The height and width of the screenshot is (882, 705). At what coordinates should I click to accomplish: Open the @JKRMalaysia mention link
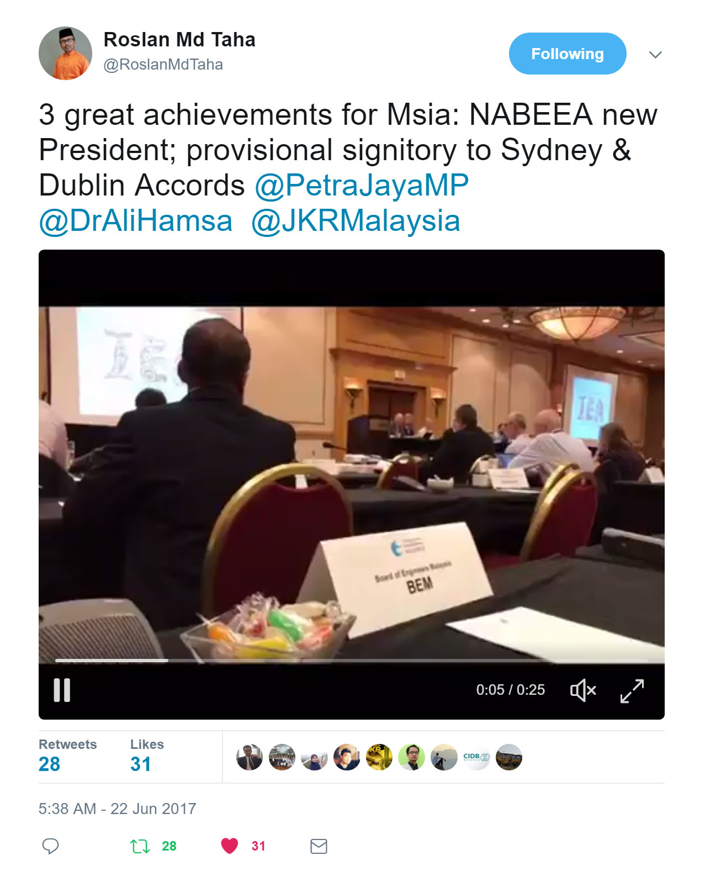[x=356, y=221]
